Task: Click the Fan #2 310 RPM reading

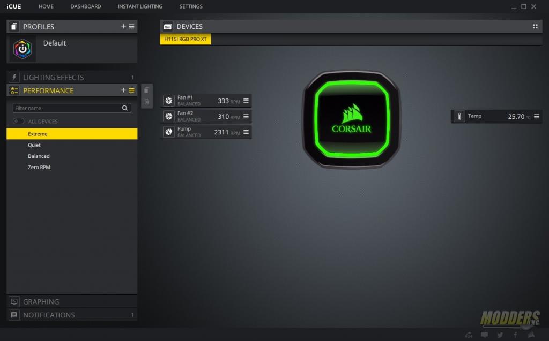Action: (x=228, y=117)
